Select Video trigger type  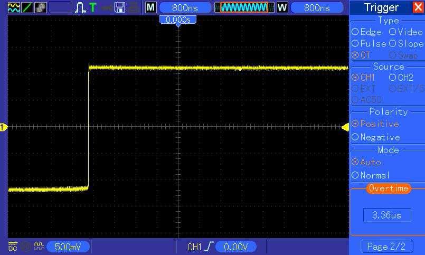coord(406,32)
